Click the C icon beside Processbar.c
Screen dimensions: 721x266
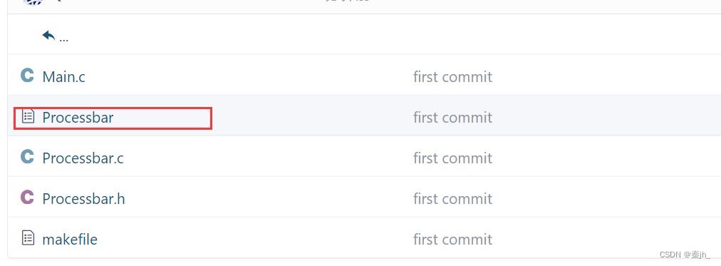(27, 156)
